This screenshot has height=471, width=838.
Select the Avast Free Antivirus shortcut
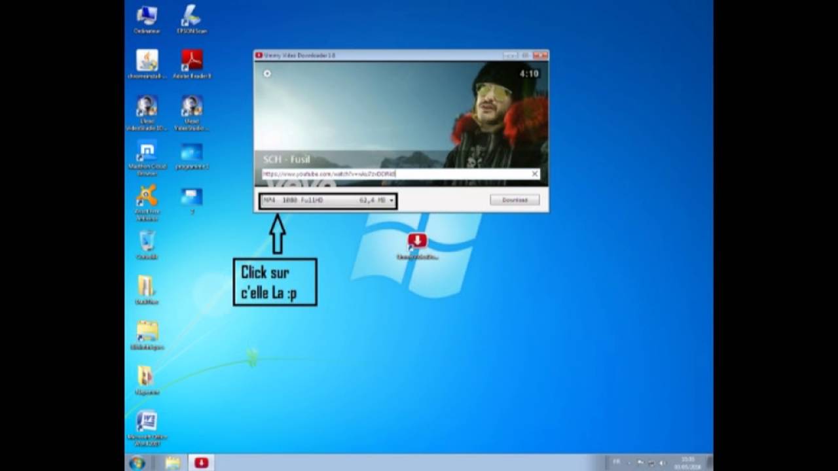[147, 203]
